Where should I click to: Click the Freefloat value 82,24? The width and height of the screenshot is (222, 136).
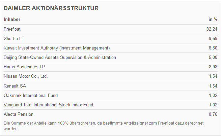212,29
